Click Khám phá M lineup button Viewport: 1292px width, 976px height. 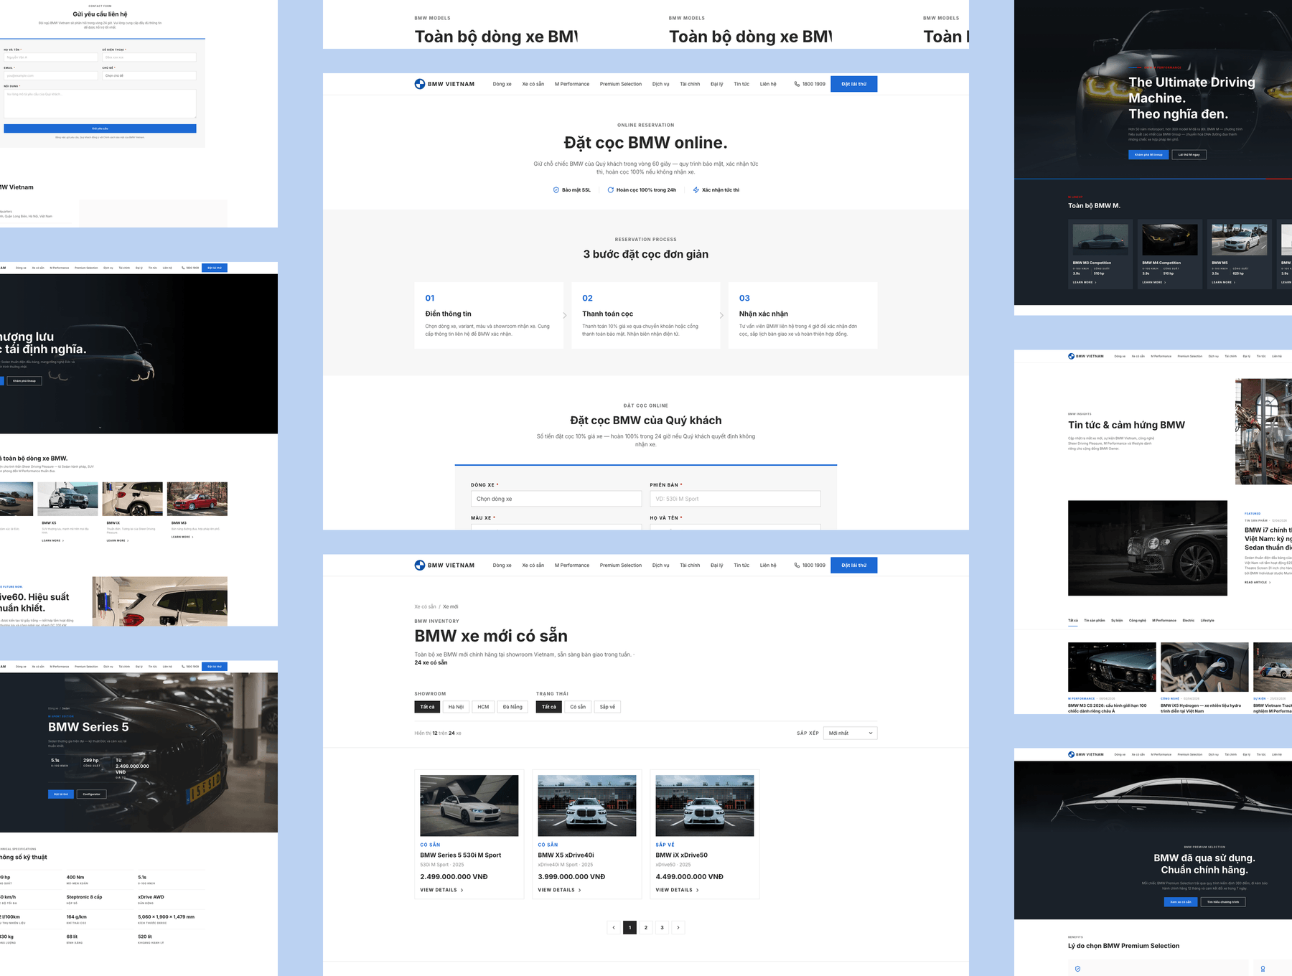[x=1148, y=154]
